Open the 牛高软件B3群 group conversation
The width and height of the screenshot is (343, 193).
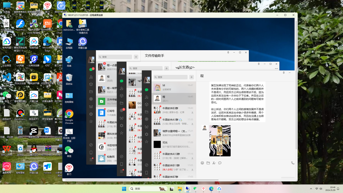(174, 110)
